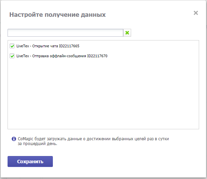Click the CoMagic word in the info note
Viewport: 207px width, 179px height.
pyautogui.click(x=25, y=139)
